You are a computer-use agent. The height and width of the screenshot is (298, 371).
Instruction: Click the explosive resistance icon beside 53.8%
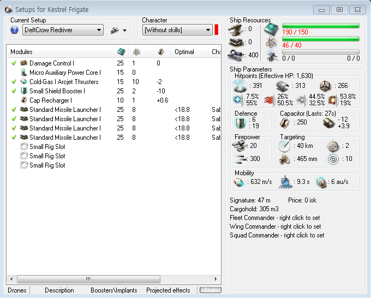pyautogui.click(x=332, y=100)
